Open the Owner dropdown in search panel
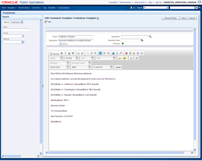The image size is (202, 161). 23,36
